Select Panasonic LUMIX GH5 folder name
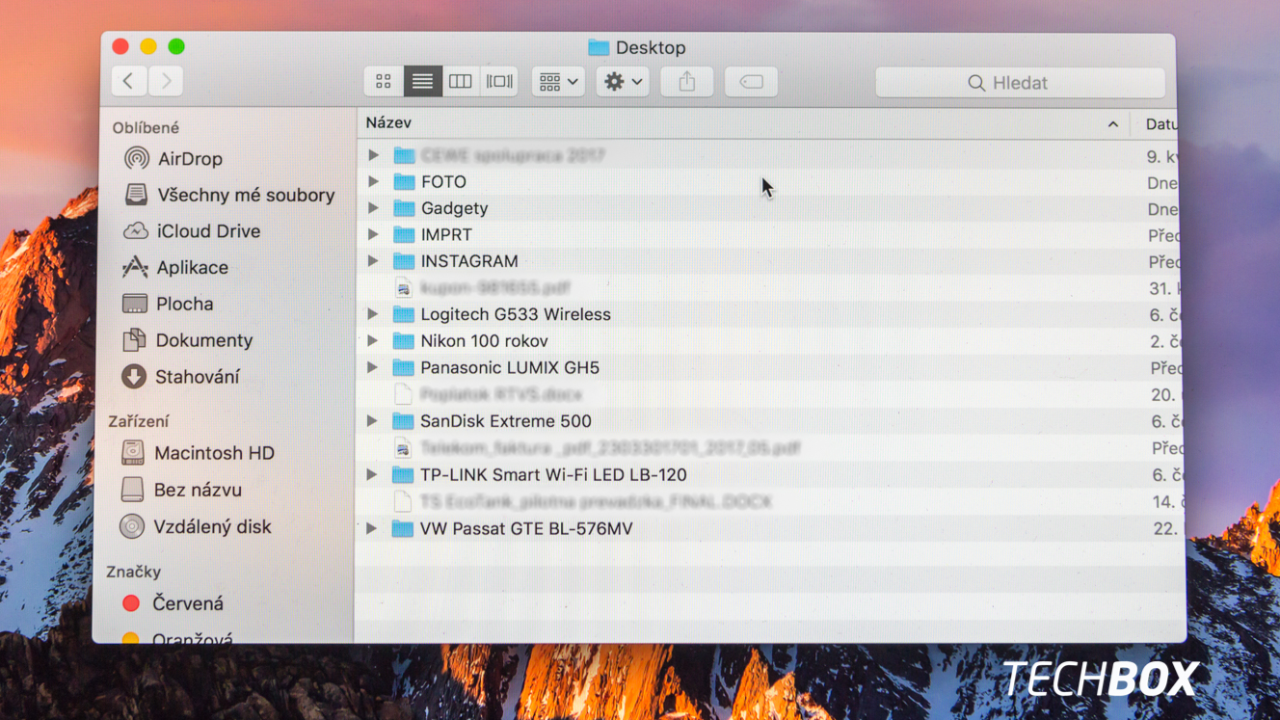1280x720 pixels. [510, 367]
